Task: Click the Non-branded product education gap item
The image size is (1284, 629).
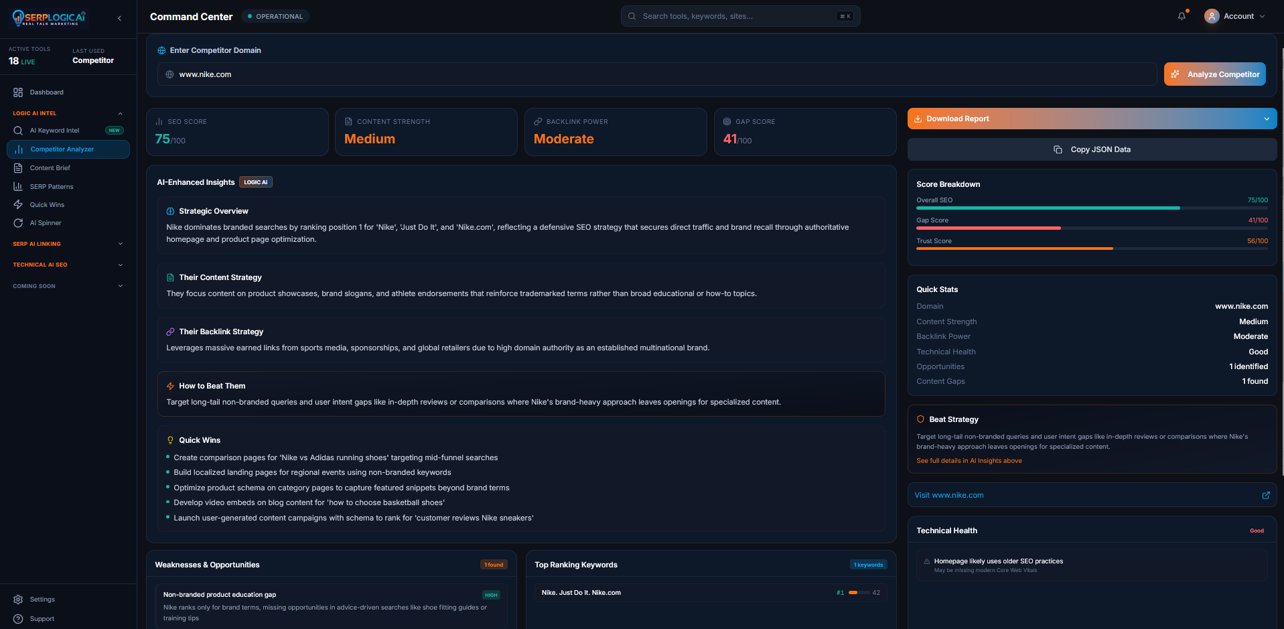Action: (x=331, y=606)
